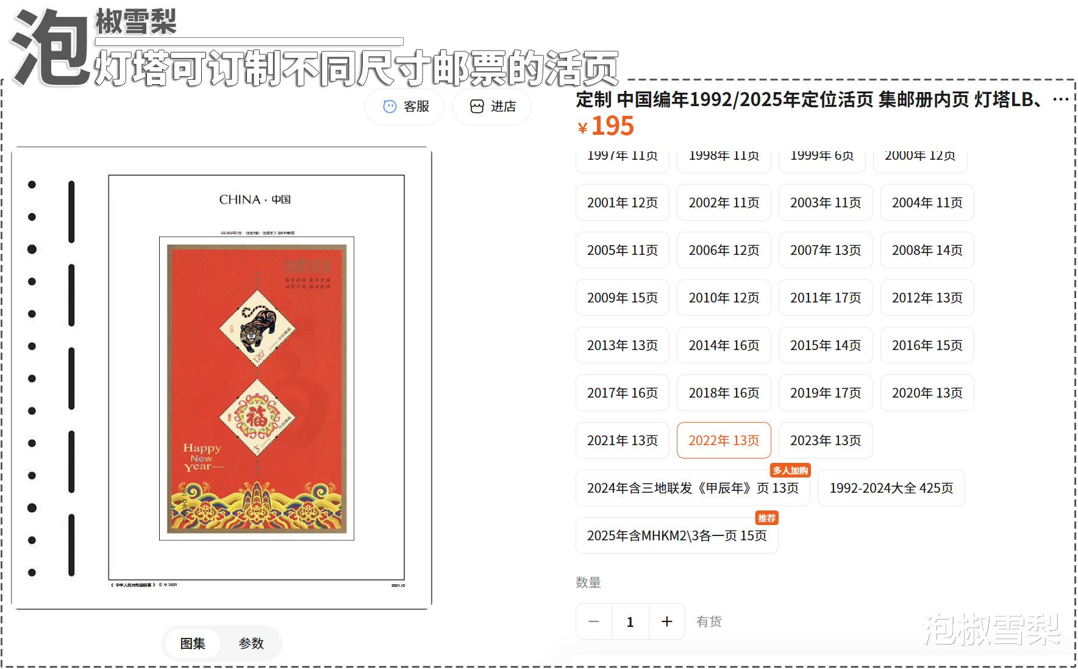This screenshot has width=1078, height=669.
Task: Select the 2019年 17页 option
Action: pos(826,393)
